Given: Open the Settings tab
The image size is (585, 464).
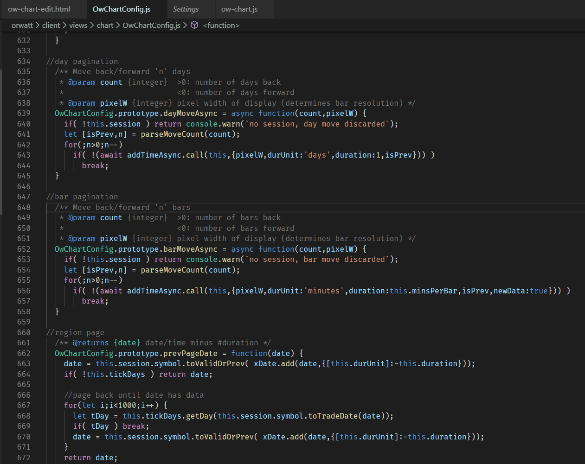Looking at the screenshot, I should click(185, 8).
